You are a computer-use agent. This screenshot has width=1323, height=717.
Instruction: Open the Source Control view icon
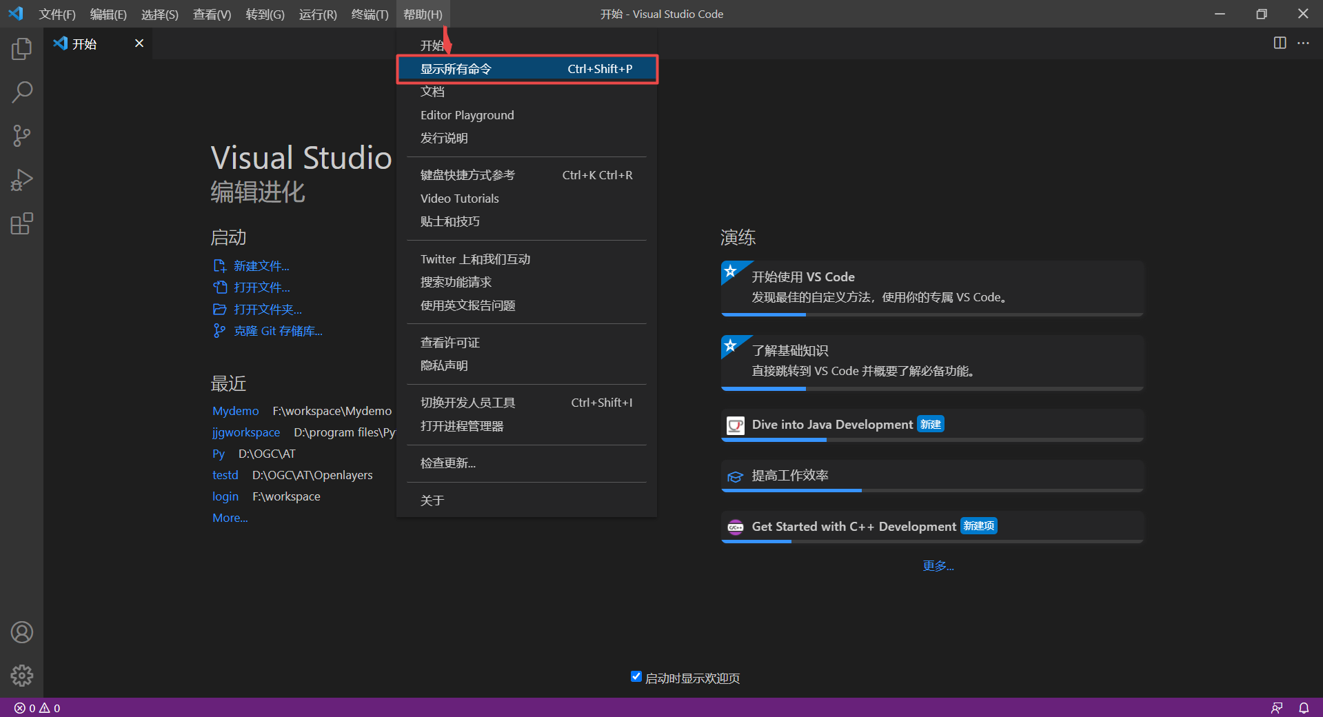tap(21, 136)
